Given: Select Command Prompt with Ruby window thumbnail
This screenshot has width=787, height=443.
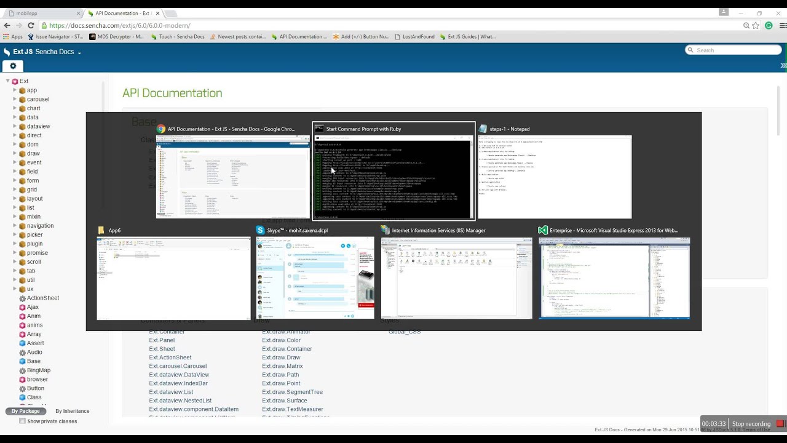Looking at the screenshot, I should (x=394, y=171).
